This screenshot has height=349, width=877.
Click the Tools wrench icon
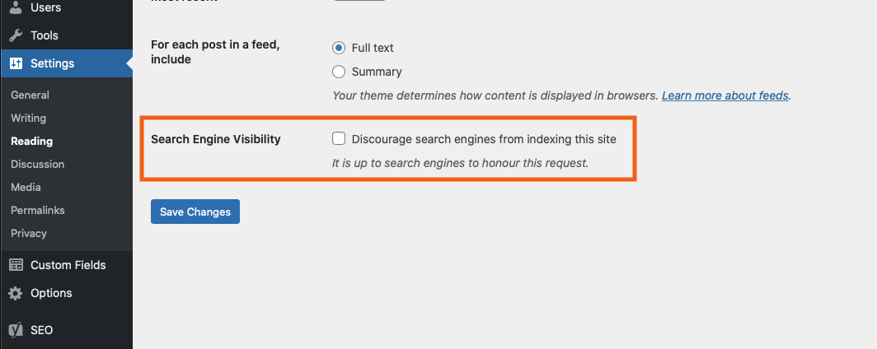16,35
